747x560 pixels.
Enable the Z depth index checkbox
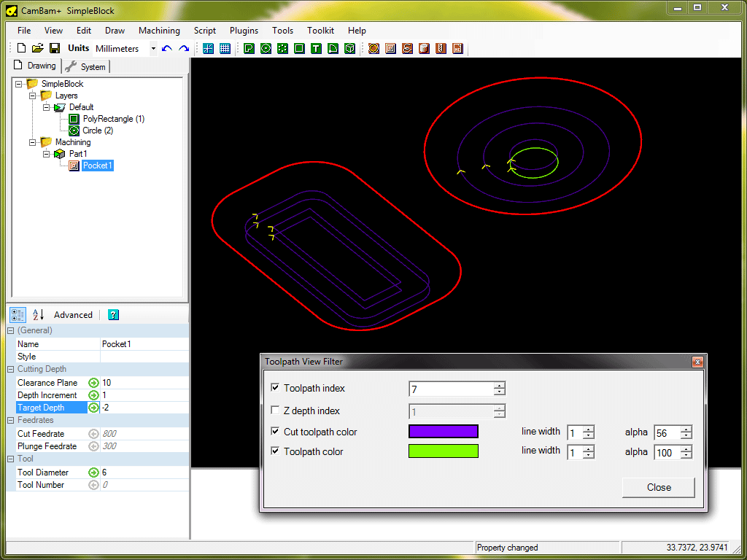coord(275,411)
